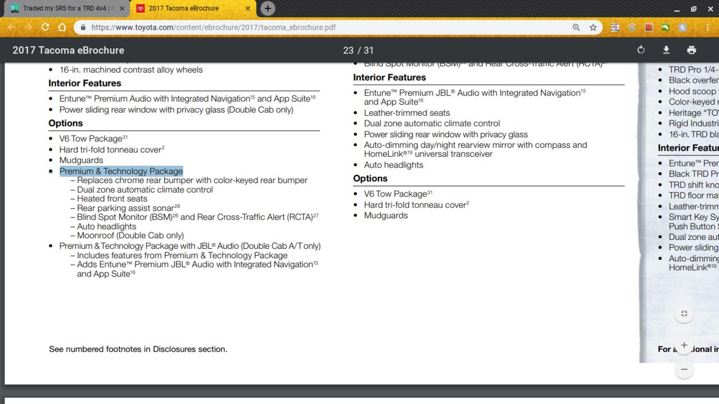Fit the PDF to page
Viewport: 719px width, 404px height.
coord(684,314)
